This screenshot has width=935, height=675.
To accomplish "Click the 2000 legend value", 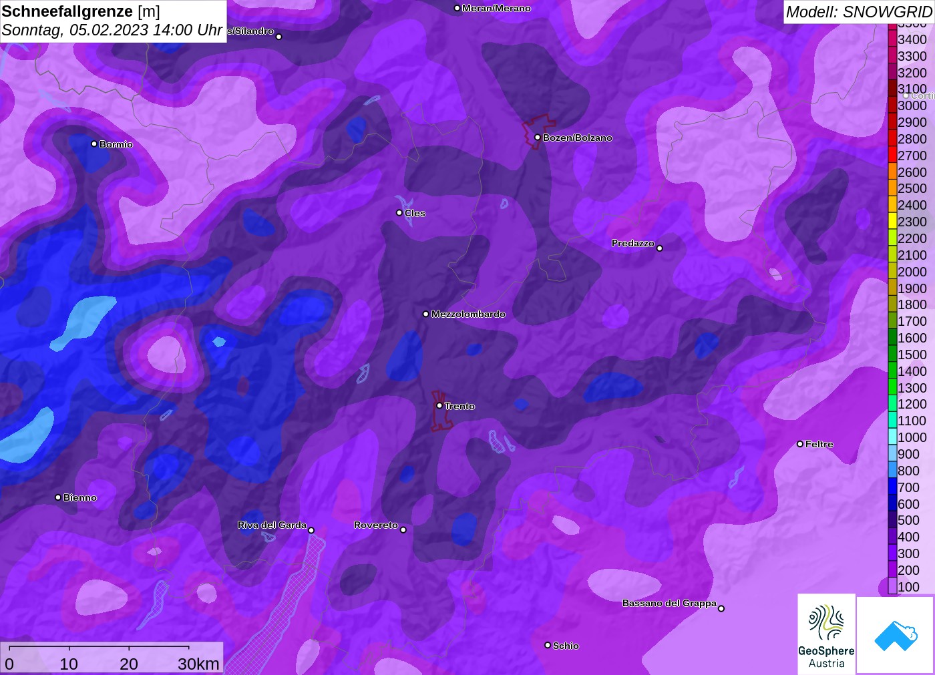I will click(x=912, y=272).
